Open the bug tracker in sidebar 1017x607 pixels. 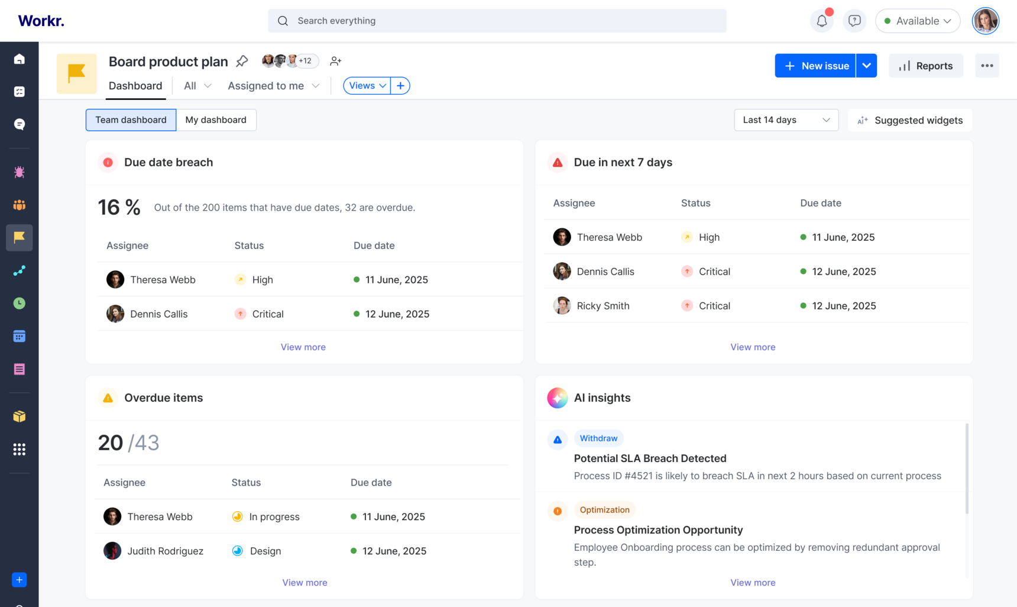click(x=20, y=172)
